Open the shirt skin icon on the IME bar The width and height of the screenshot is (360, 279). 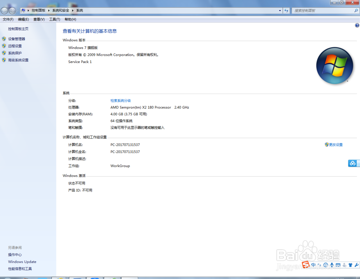[350, 265]
